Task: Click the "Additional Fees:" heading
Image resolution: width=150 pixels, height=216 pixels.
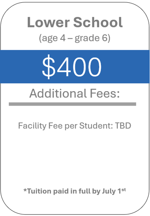Action: 74,93
